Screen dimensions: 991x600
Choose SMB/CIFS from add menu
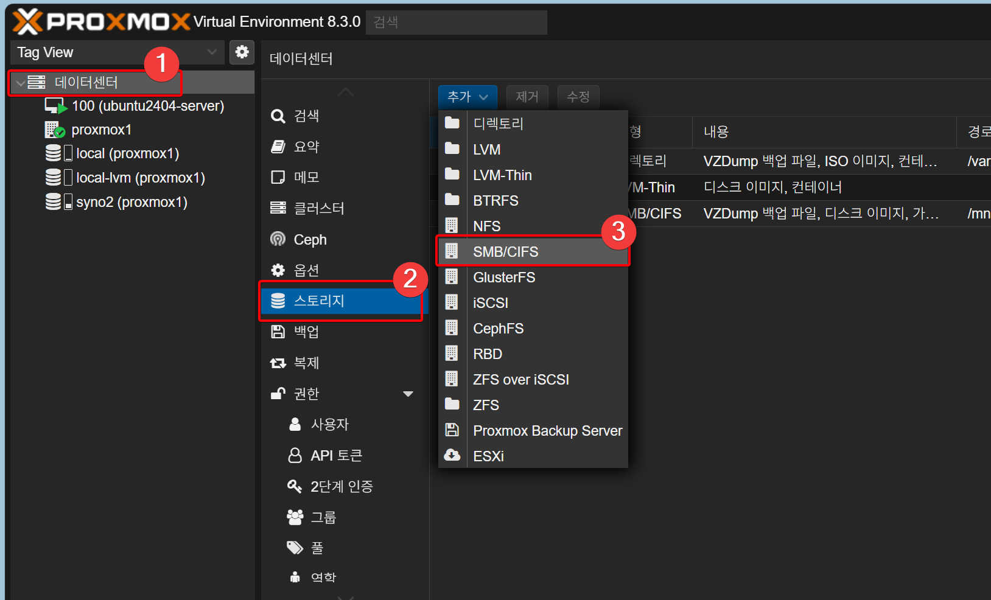pos(533,251)
